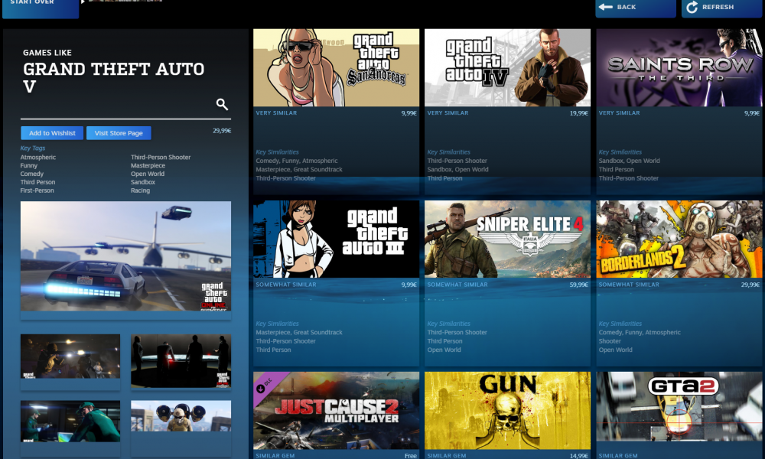Click "Racing" in the Key Tags list

coord(140,190)
